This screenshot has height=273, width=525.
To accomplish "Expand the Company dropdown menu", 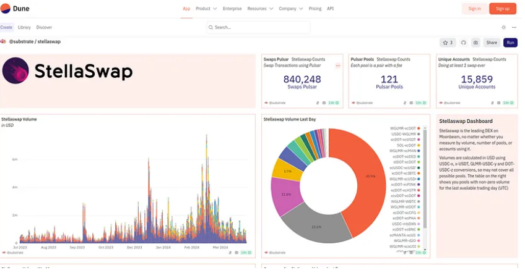I will pyautogui.click(x=291, y=9).
